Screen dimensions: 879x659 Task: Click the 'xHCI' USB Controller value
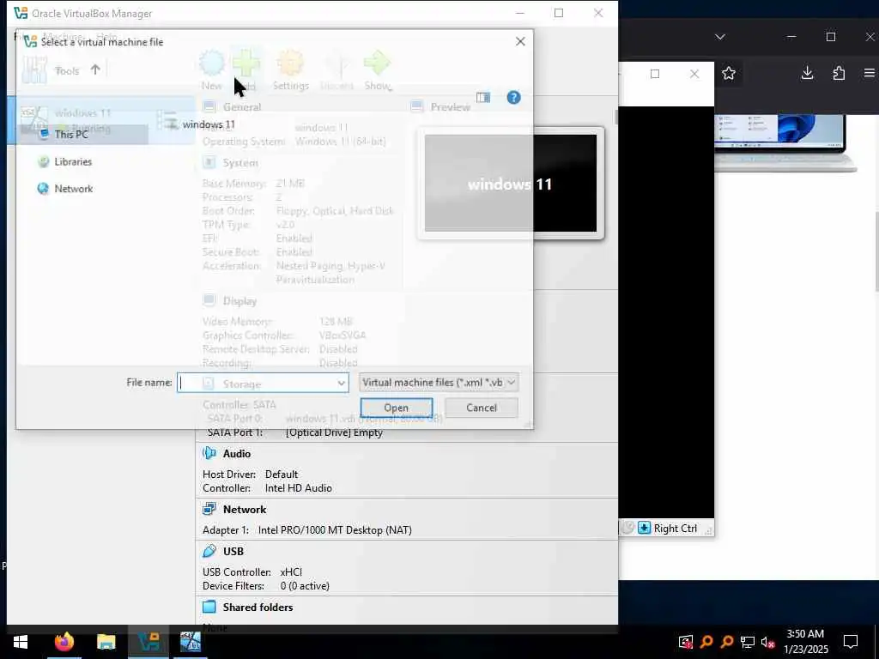(291, 572)
